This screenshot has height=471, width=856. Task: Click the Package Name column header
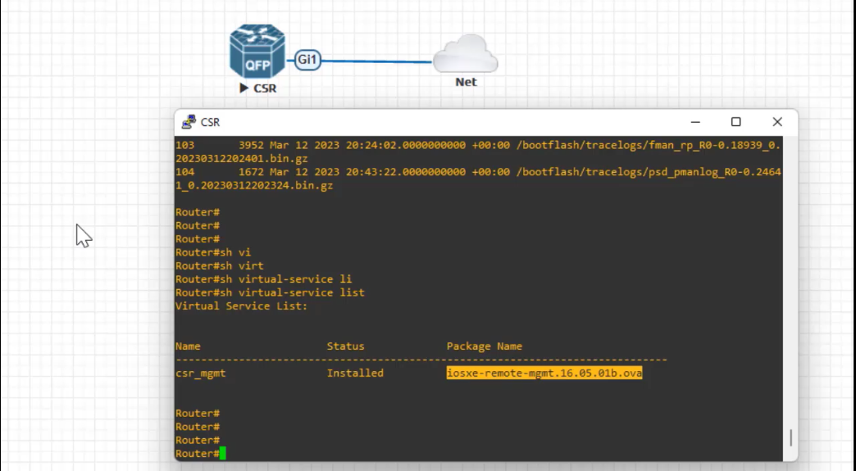485,346
